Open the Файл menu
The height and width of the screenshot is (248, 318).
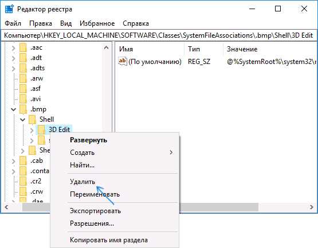pyautogui.click(x=13, y=23)
